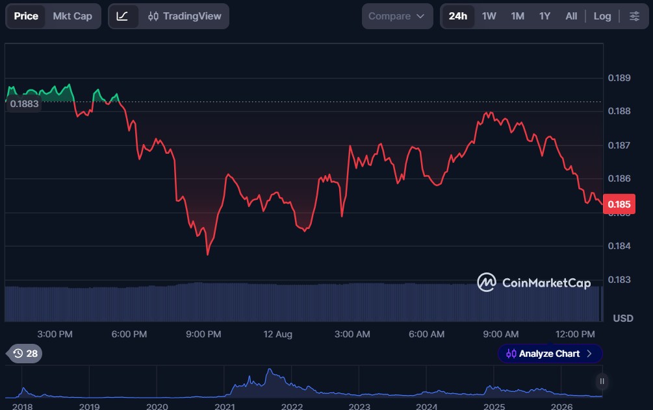Click 2024 on the overview timeline
This screenshot has height=410, width=653.
(426, 406)
